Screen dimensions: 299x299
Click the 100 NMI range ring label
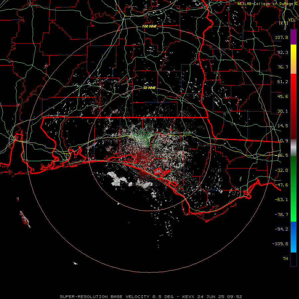coord(149,26)
